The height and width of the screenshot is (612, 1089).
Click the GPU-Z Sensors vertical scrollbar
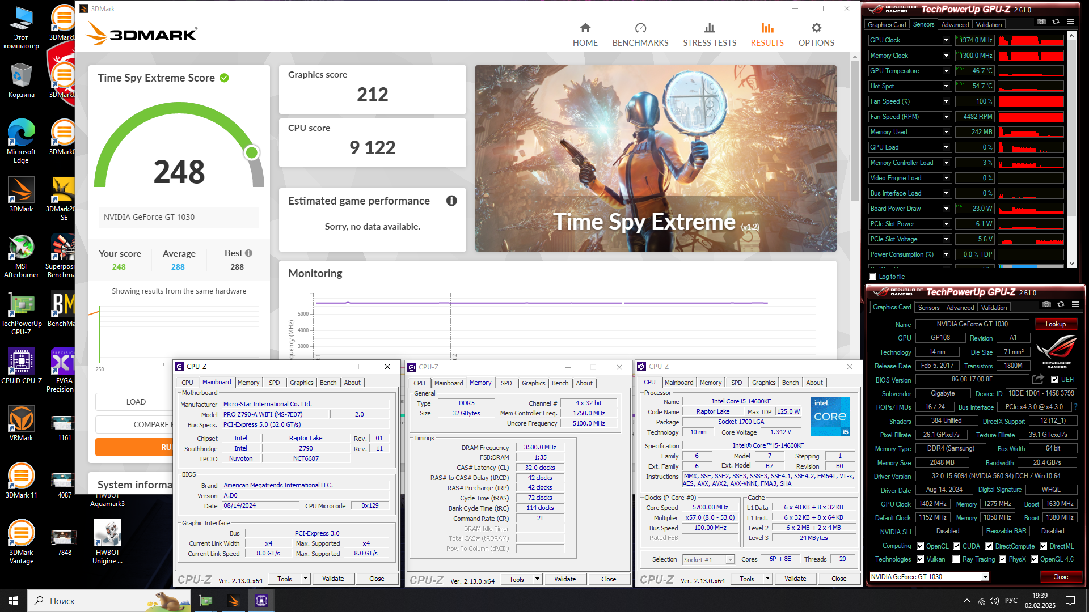coord(1071,150)
